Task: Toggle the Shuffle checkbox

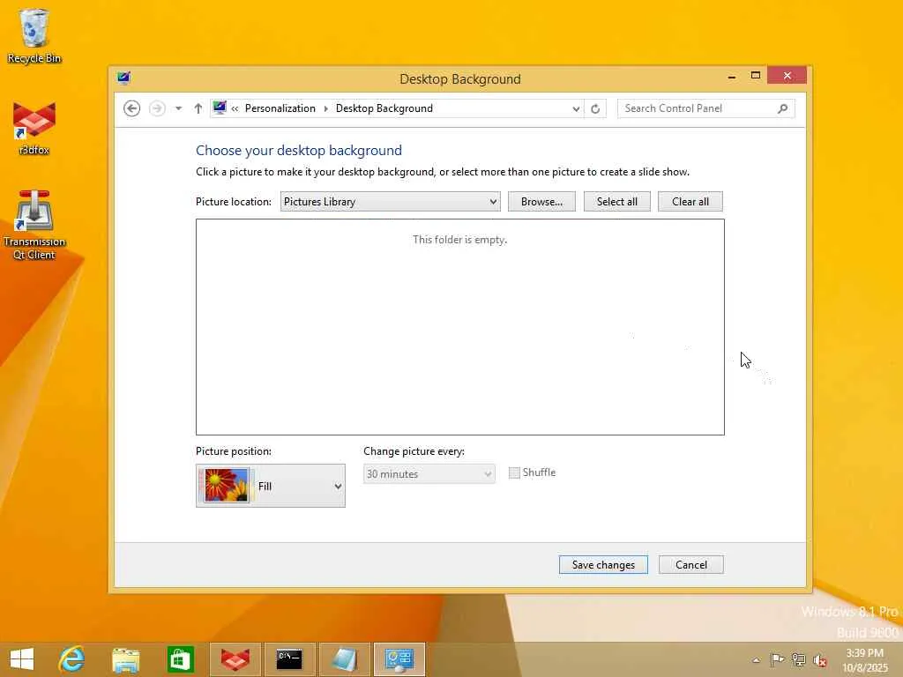Action: coord(514,472)
